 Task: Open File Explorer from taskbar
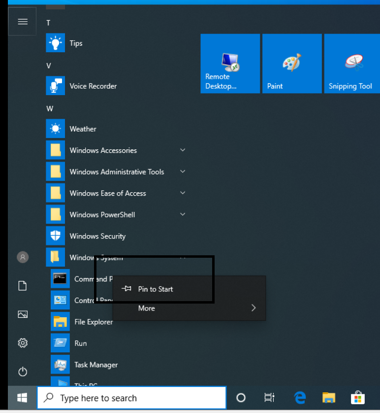pyautogui.click(x=329, y=398)
